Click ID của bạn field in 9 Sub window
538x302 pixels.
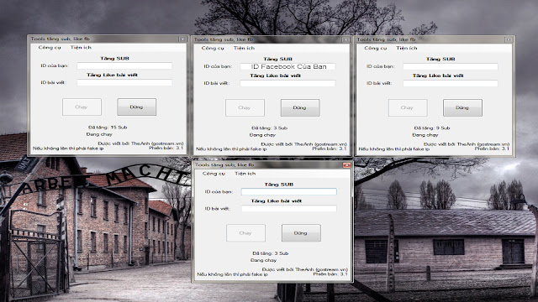point(451,66)
